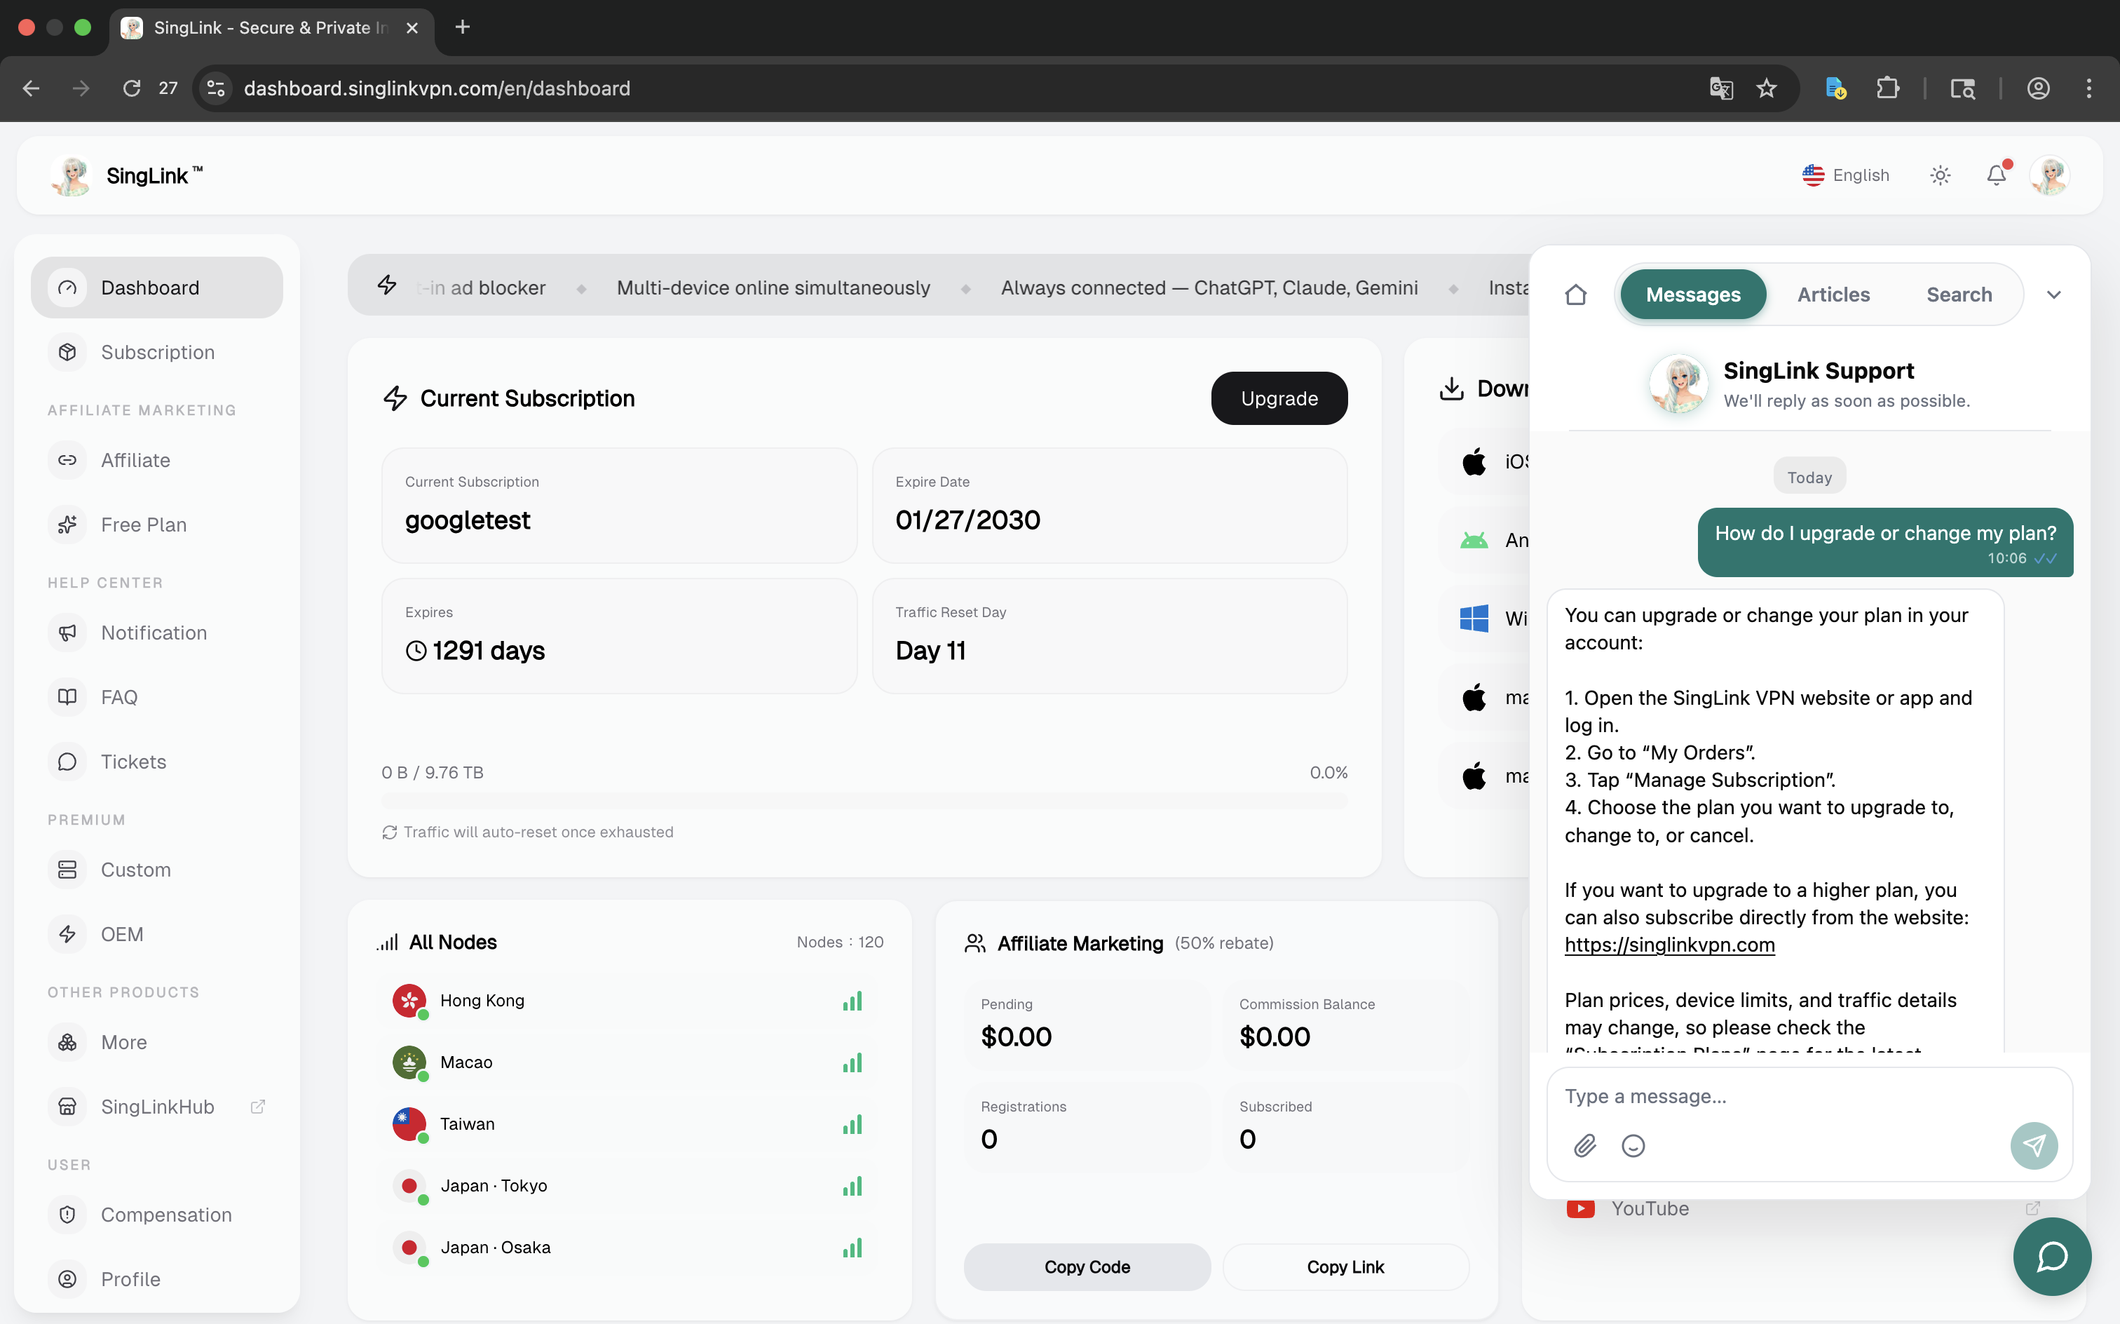The width and height of the screenshot is (2120, 1324).
Task: Click the browser profile account icon
Action: 2038,88
